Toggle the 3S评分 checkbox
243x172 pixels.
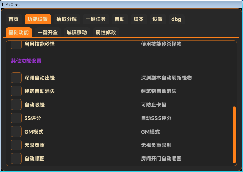coord(16,118)
